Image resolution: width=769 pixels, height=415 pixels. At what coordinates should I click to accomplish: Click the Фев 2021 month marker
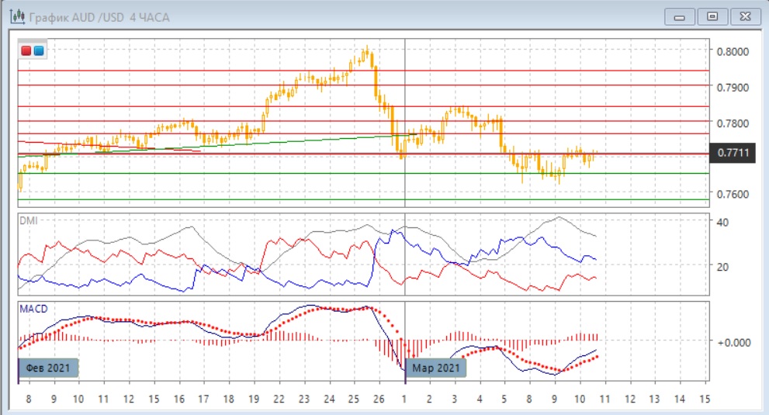pos(48,368)
